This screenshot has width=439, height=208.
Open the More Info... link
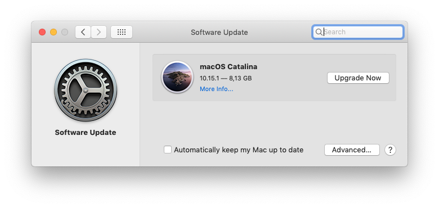217,89
